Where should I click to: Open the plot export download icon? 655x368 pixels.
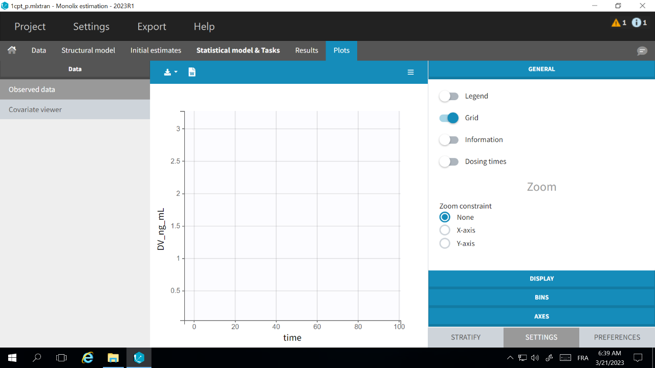click(170, 72)
